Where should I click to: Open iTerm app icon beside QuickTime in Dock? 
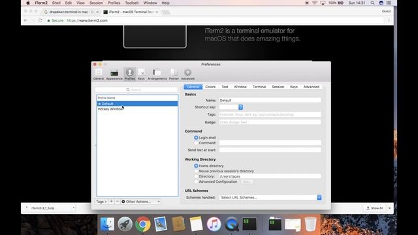coord(249,224)
